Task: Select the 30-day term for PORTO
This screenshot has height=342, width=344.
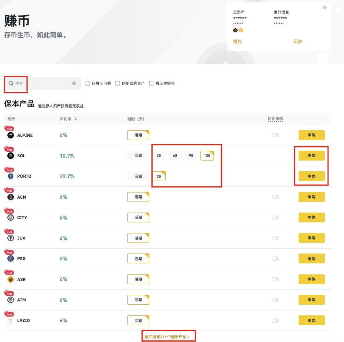Action: click(159, 176)
